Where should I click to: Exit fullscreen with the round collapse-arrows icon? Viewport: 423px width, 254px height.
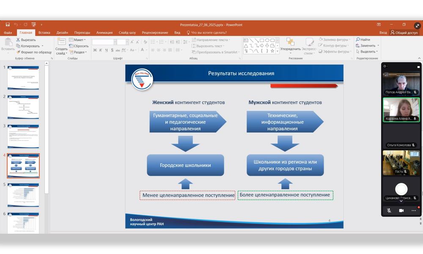tap(418, 26)
